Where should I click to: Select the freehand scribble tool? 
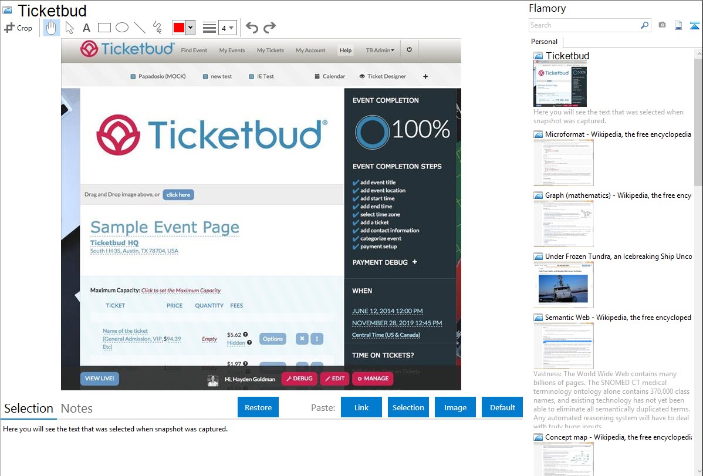[157, 28]
